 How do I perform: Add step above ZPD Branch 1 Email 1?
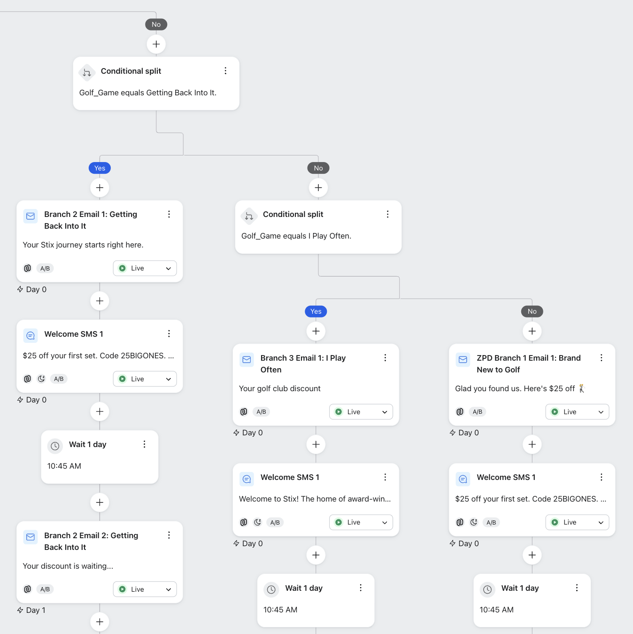pyautogui.click(x=532, y=331)
